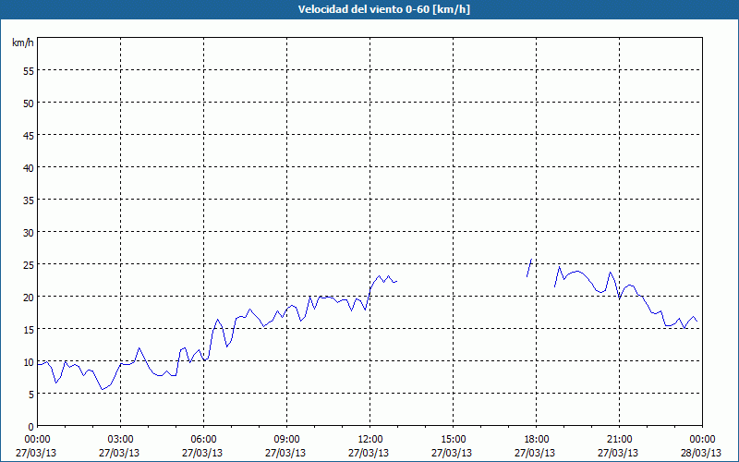This screenshot has width=739, height=462.
Task: Select the 03:00 time label
Action: pos(121,440)
